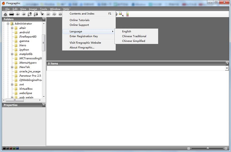Collapse the Administrator tree node
The height and width of the screenshot is (152, 231).
tap(8, 23)
